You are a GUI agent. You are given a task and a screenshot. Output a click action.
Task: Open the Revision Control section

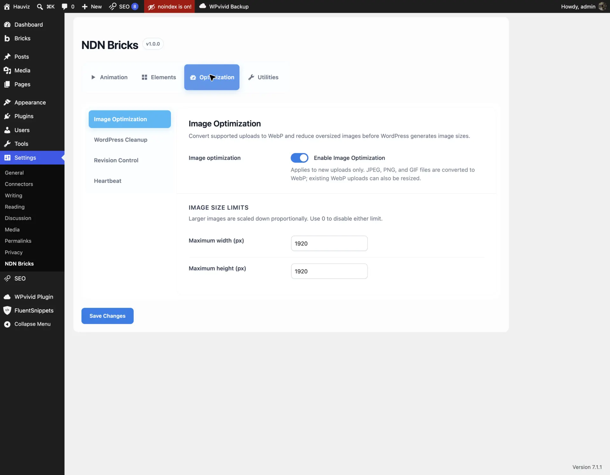[x=130, y=160]
